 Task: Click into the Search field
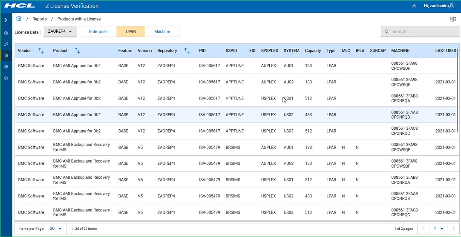(x=424, y=31)
